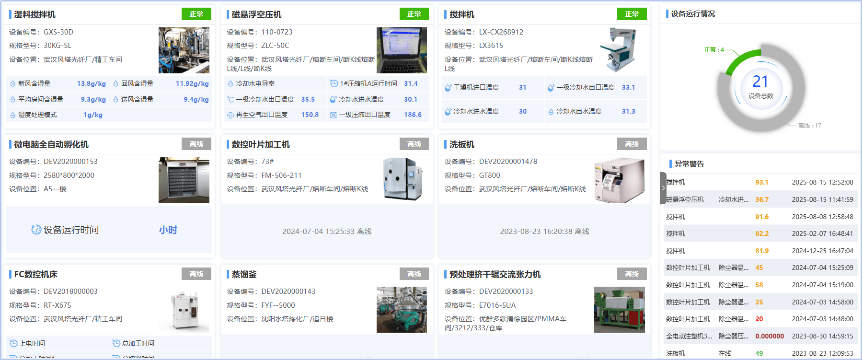Open the 微电脑全自动孵化机 equipment photo

coord(184,180)
